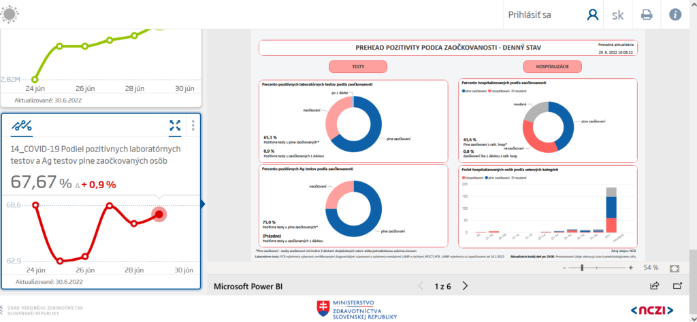Zoom out with minus button
This screenshot has width=697, height=322.
pyautogui.click(x=564, y=268)
